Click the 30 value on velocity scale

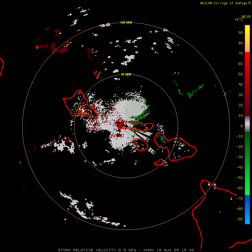pyautogui.click(x=241, y=95)
